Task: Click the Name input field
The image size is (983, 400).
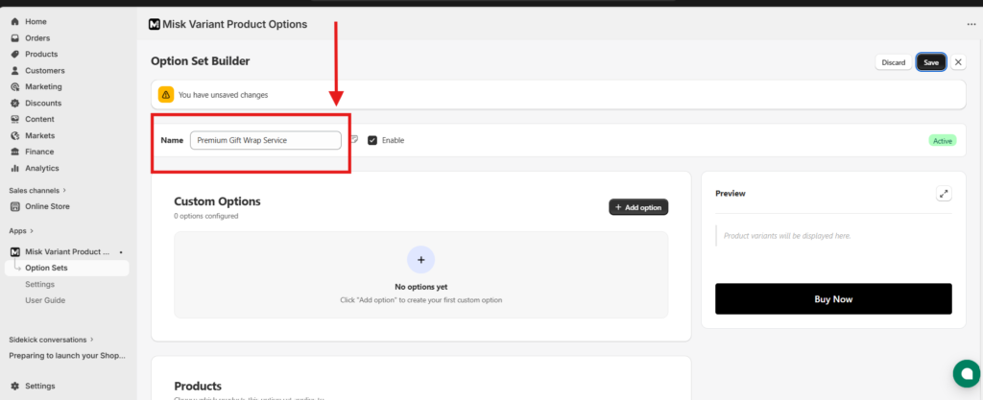Action: [265, 140]
